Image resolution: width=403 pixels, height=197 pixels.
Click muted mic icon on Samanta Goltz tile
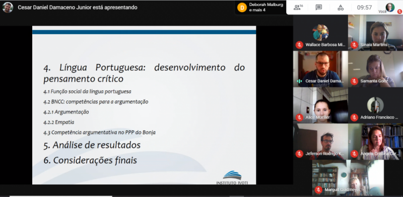click(x=354, y=81)
